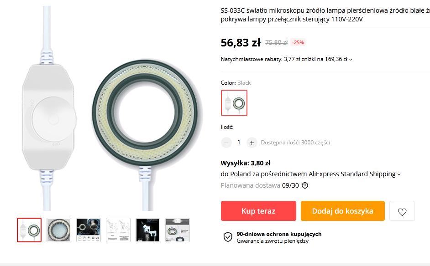Click the buyer protection shield icon

[x=227, y=237]
